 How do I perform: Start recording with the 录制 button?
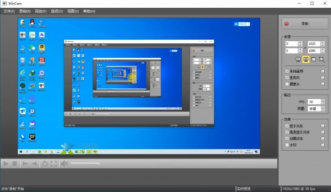click(305, 24)
